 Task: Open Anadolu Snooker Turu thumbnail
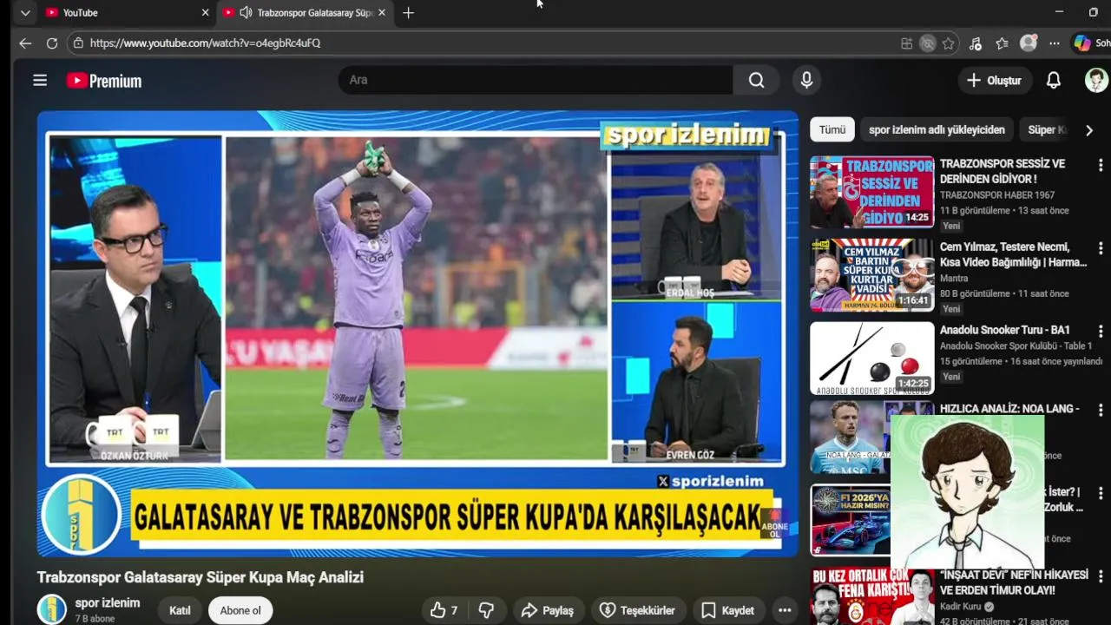(871, 359)
